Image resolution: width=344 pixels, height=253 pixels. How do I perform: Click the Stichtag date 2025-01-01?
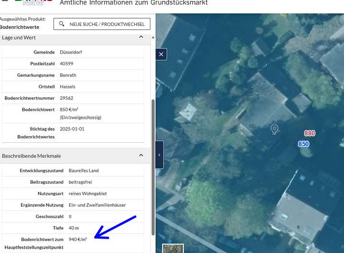(x=72, y=129)
